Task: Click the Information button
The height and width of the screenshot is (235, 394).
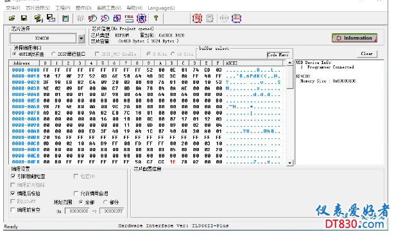Action: click(x=354, y=38)
